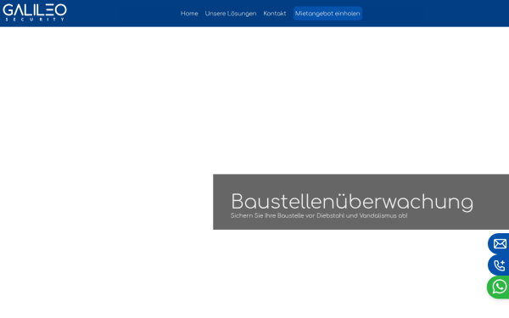Go to the Home menu item
Image resolution: width=509 pixels, height=318 pixels.
(189, 14)
